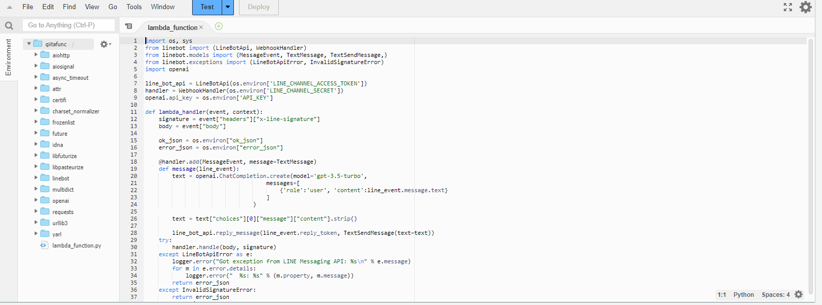822x305 pixels.
Task: Expand the multidict folder arrow
Action: (x=36, y=189)
